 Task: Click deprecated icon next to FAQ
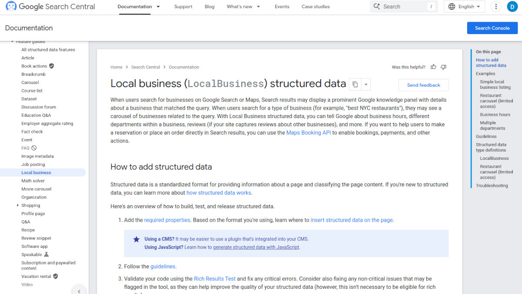(x=34, y=148)
